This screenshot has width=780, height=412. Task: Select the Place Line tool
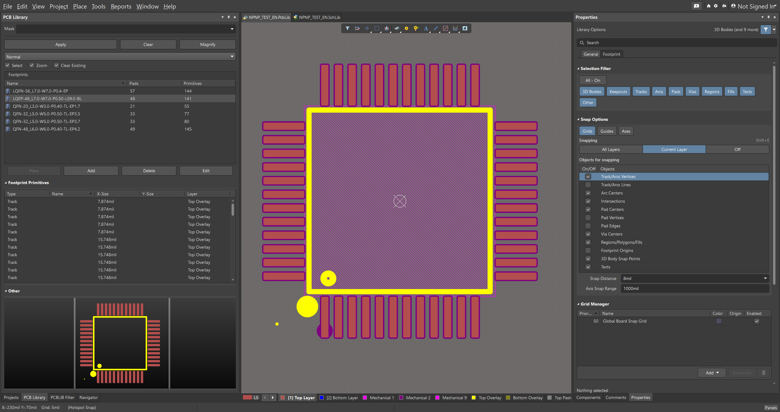click(x=436, y=28)
